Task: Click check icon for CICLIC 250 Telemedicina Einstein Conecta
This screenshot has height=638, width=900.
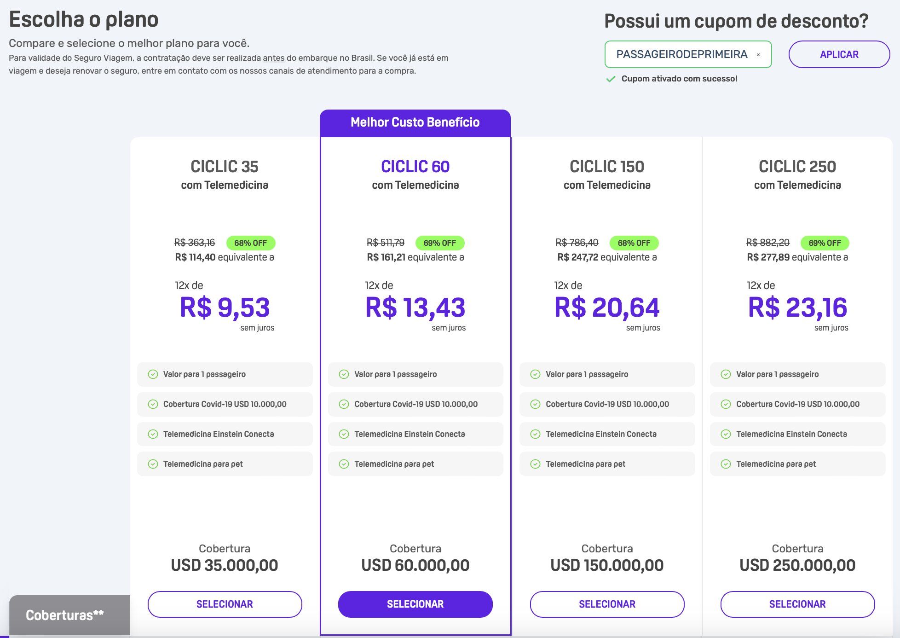Action: coord(726,434)
